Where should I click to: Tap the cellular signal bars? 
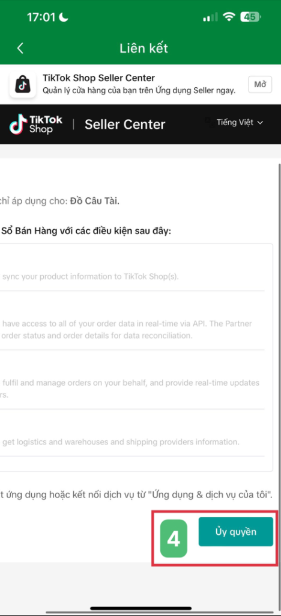click(211, 17)
